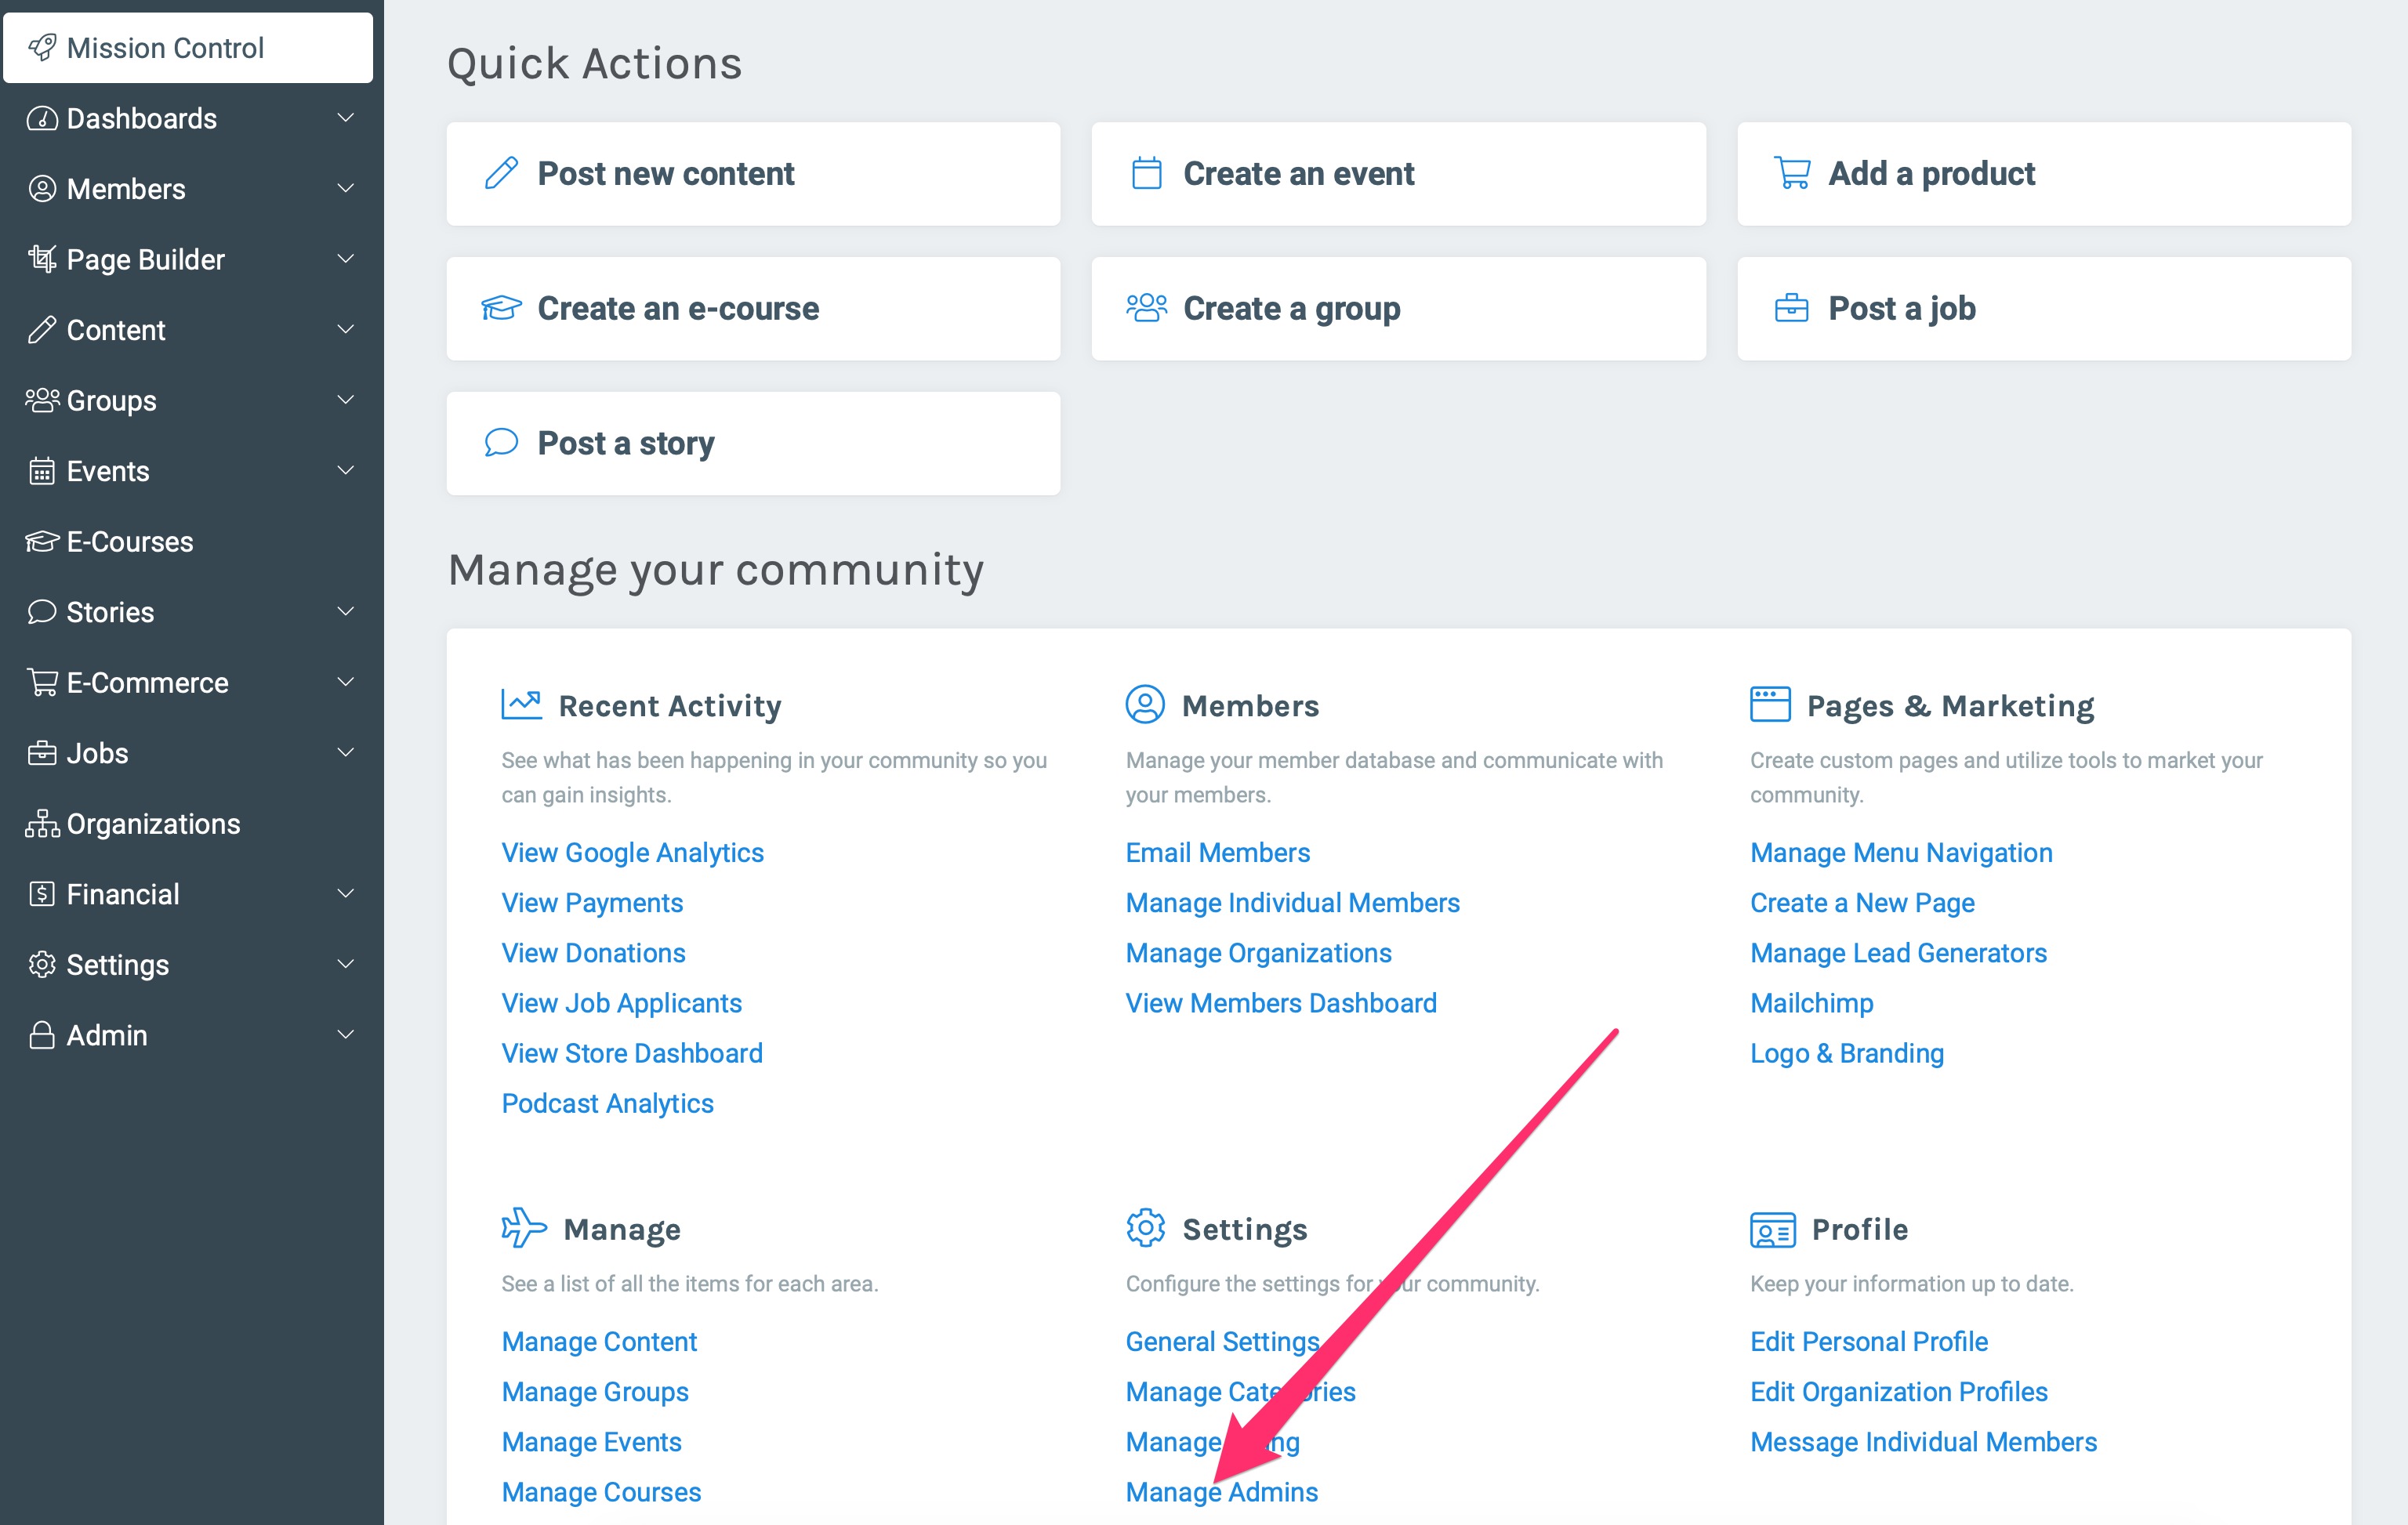
Task: Click the Financial dollar icon in sidebar
Action: click(42, 893)
